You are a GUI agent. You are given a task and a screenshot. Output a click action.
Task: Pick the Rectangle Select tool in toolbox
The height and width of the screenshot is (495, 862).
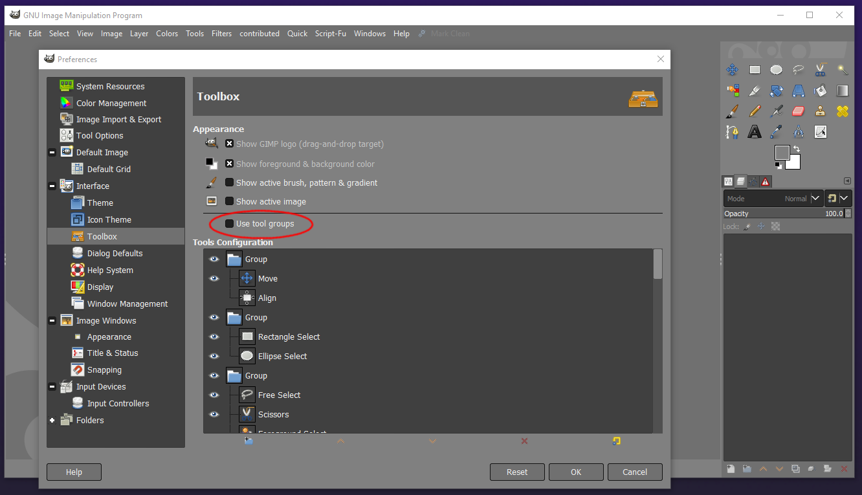coord(755,70)
